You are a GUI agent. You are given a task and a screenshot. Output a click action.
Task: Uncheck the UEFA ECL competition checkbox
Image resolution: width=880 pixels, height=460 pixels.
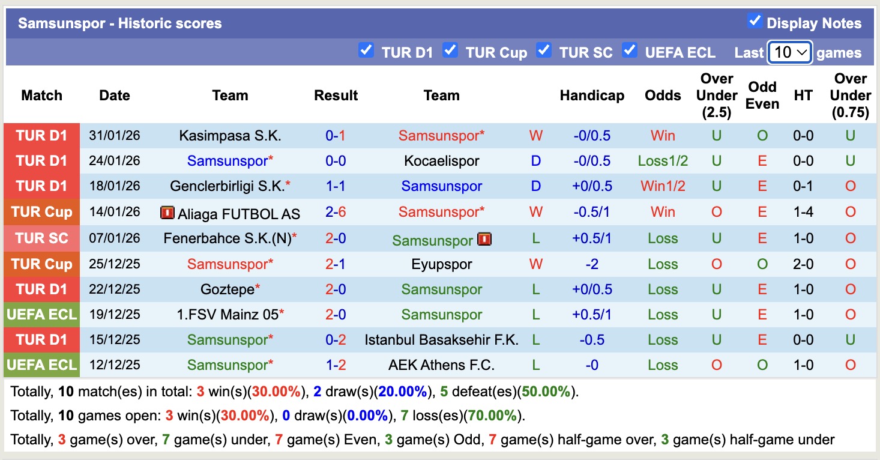[630, 50]
